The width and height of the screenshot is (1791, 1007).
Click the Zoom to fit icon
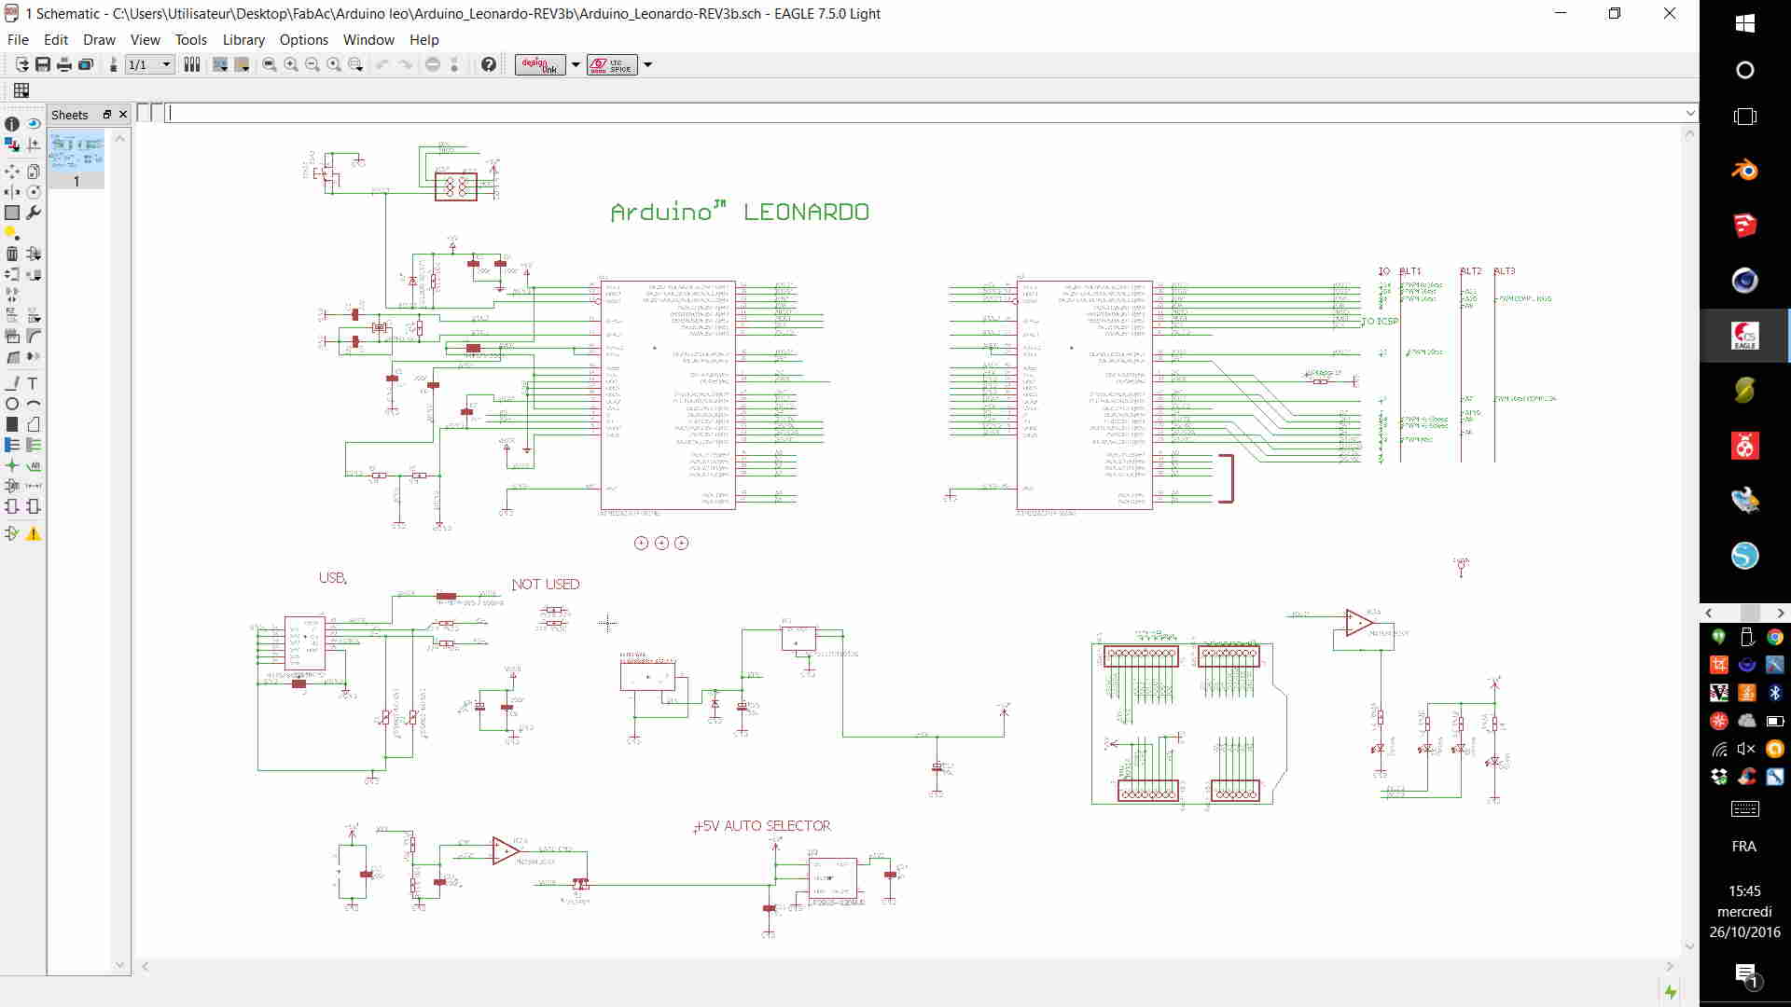[x=270, y=64]
